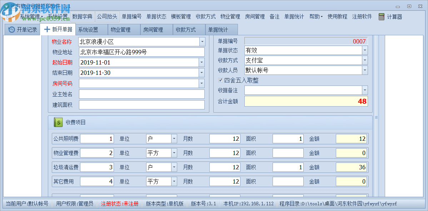Viewport: 428px width, 211px height.
Task: Open the 收款方式 dropdown showing 支付宝
Action: 365,60
